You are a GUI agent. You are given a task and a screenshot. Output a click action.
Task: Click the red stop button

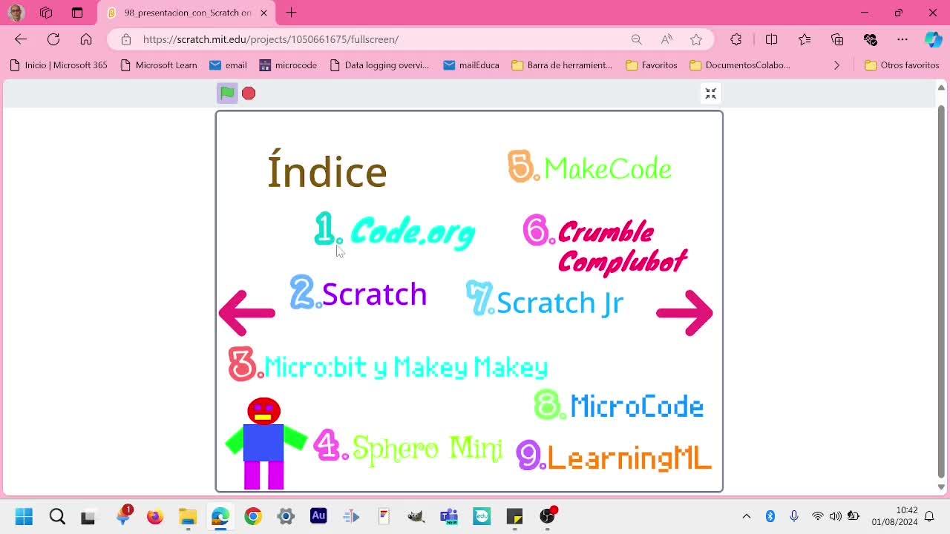click(249, 93)
